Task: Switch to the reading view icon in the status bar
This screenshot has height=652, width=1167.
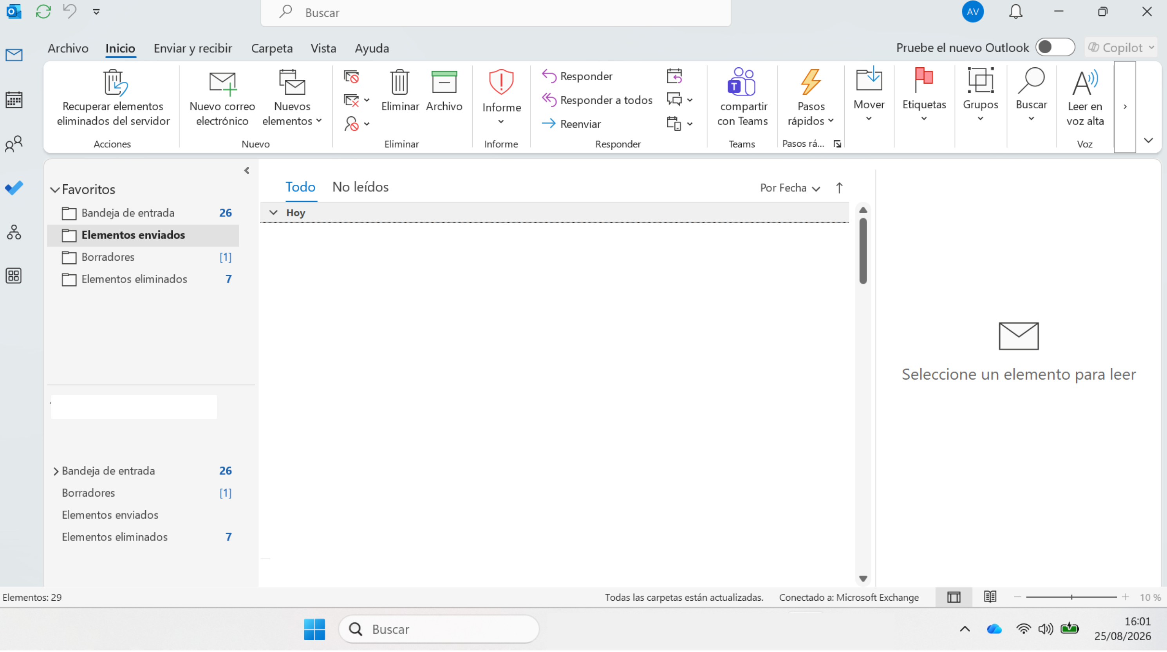Action: (x=990, y=597)
